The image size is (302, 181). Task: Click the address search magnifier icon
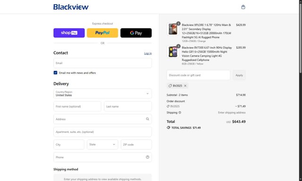point(147,119)
